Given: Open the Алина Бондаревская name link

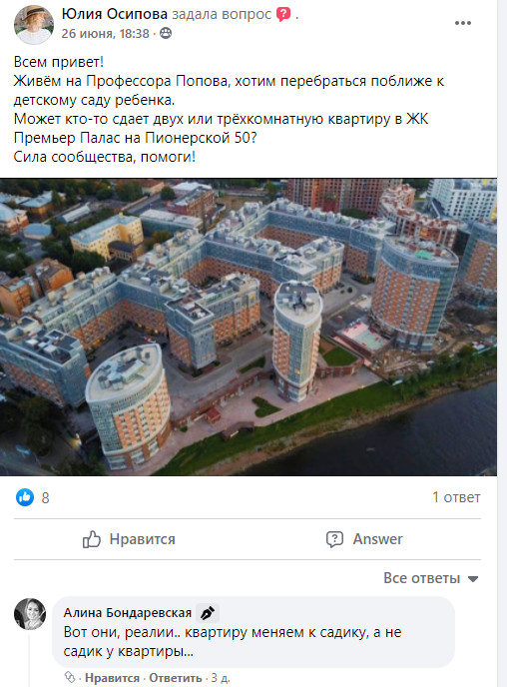Looking at the screenshot, I should click(128, 612).
